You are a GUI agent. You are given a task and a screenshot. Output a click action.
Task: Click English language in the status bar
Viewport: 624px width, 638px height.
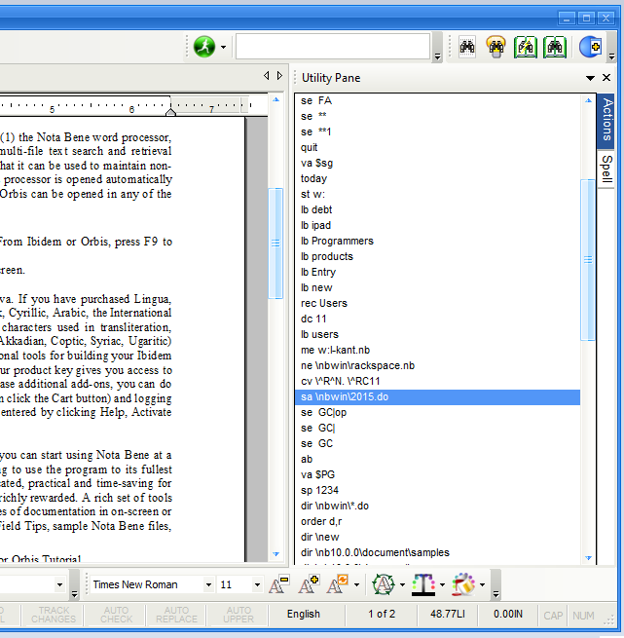point(303,615)
